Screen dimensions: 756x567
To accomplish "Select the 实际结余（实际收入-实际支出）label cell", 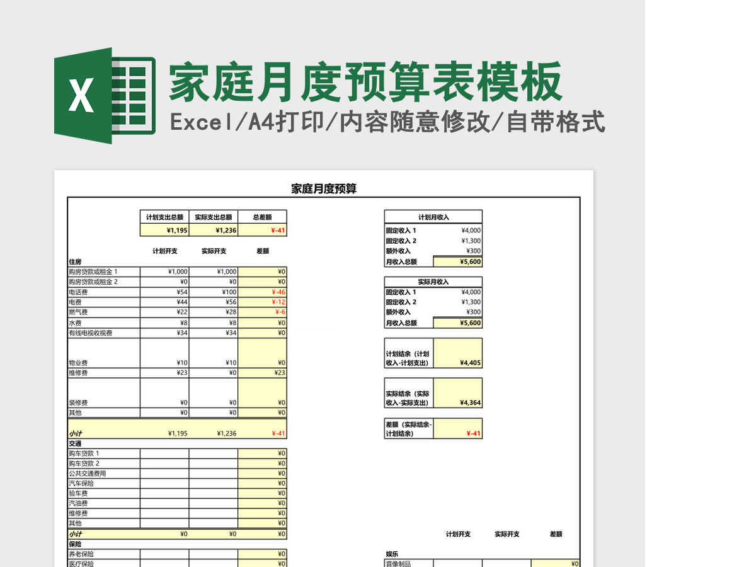I will pyautogui.click(x=409, y=393).
